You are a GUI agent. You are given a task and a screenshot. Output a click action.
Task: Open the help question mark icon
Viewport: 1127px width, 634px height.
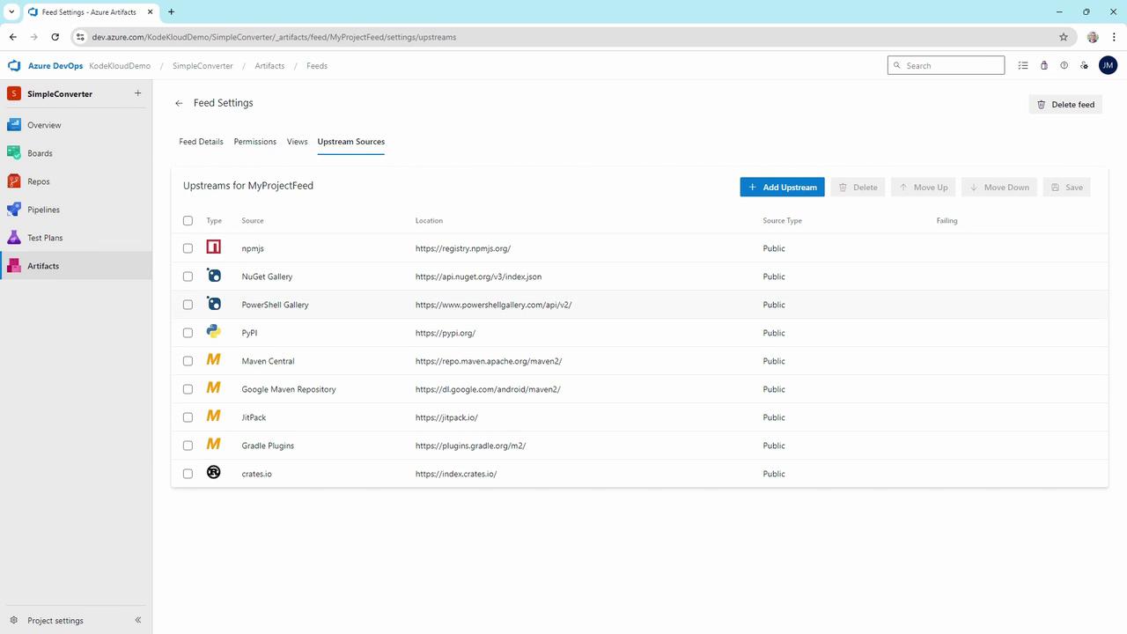pos(1064,65)
